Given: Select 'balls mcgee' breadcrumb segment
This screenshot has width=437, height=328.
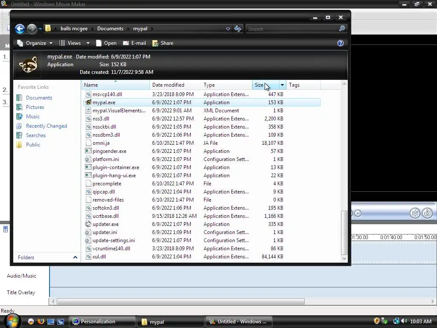Looking at the screenshot, I should click(74, 29).
